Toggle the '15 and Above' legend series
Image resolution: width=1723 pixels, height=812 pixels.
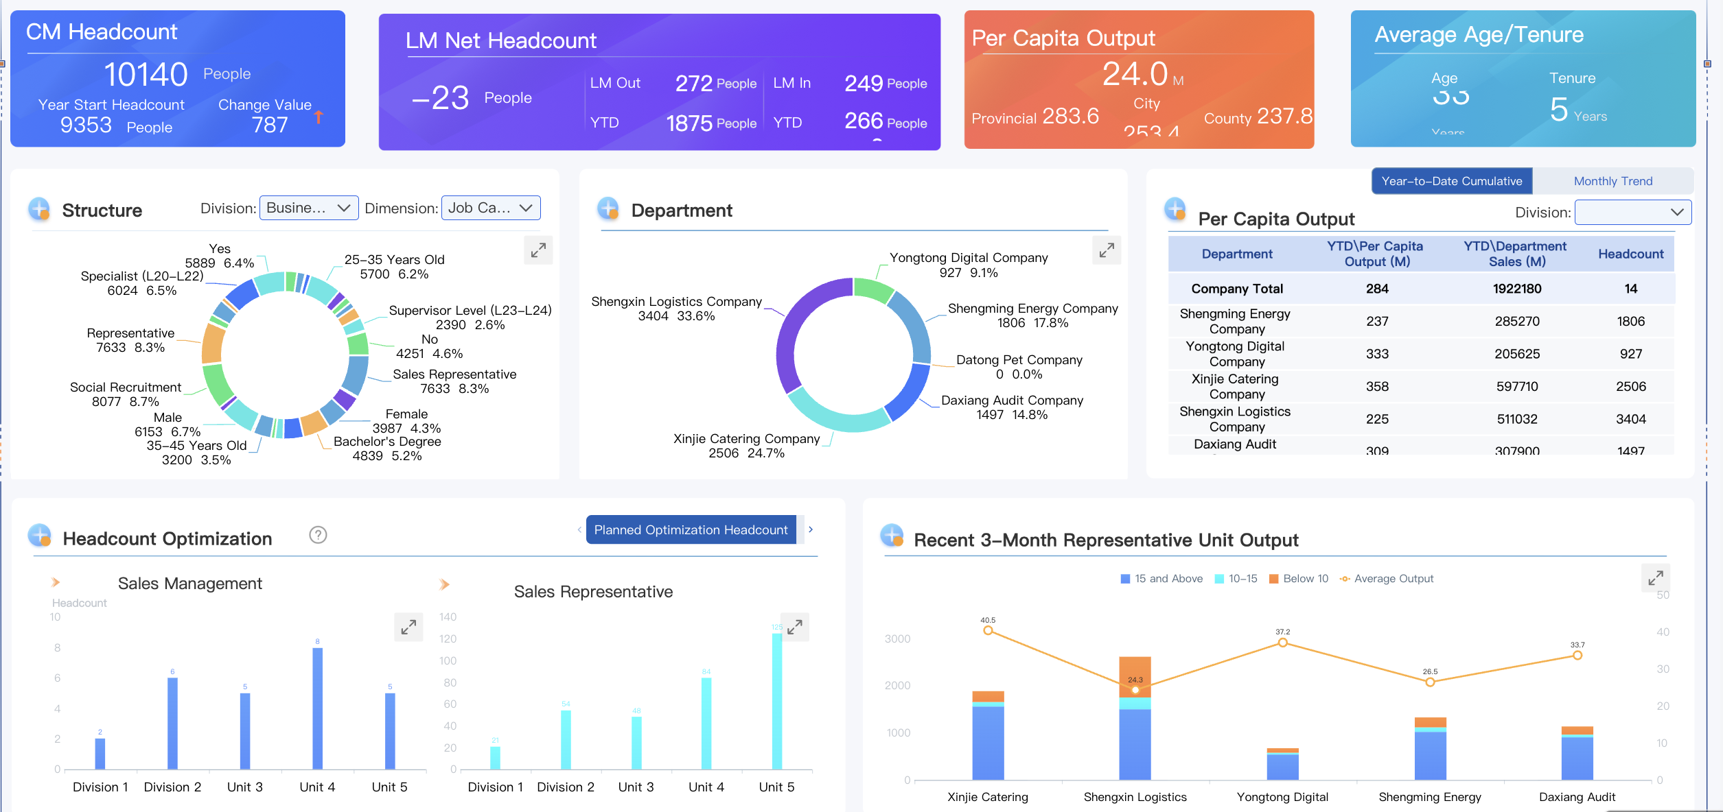[x=1161, y=579]
